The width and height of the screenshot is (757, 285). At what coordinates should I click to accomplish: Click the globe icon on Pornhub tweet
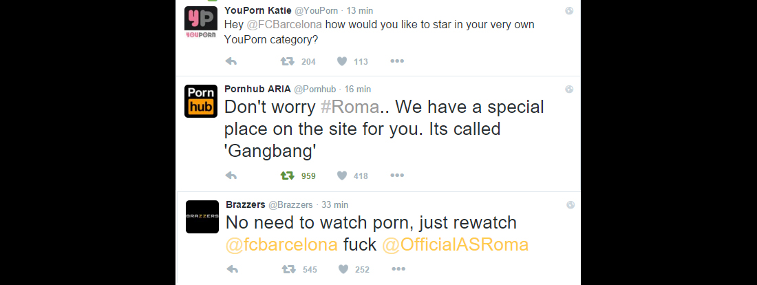(x=569, y=89)
